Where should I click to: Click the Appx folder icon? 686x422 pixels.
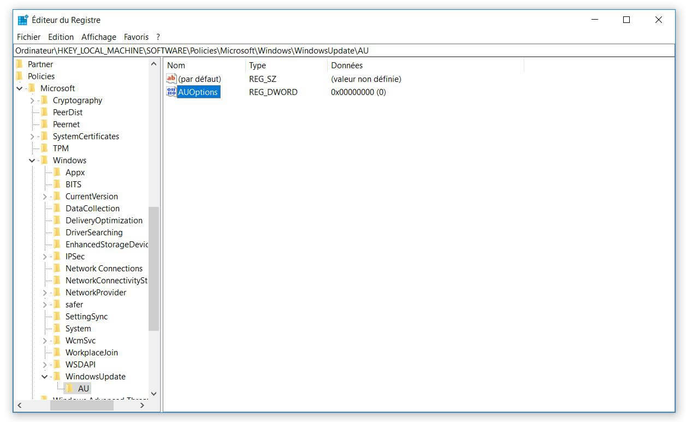(x=57, y=172)
